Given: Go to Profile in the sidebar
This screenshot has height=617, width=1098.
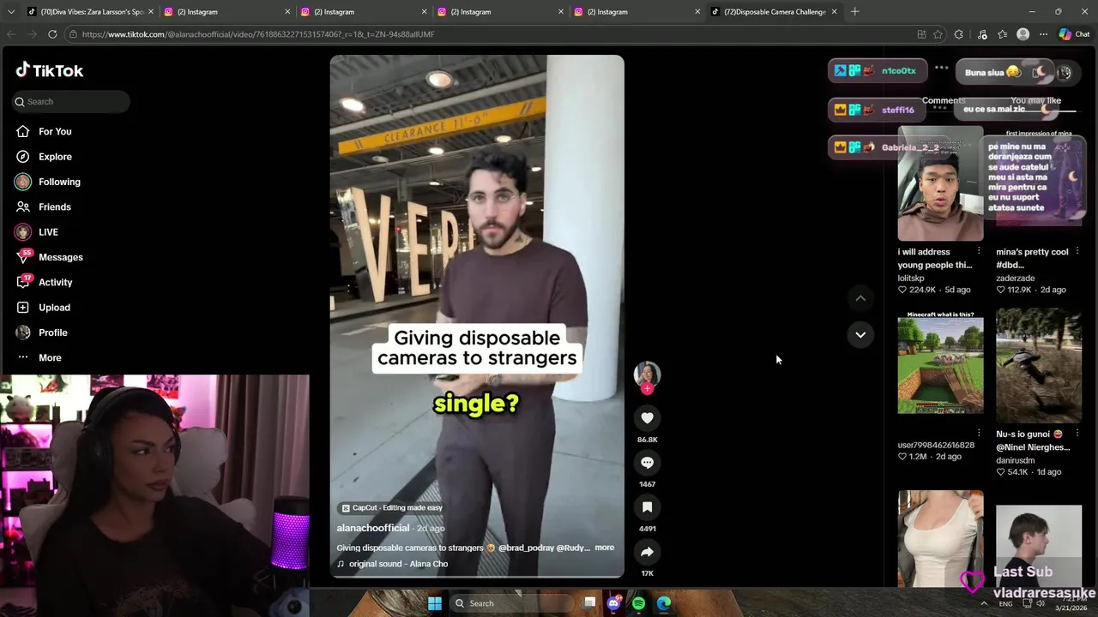Looking at the screenshot, I should point(41,332).
